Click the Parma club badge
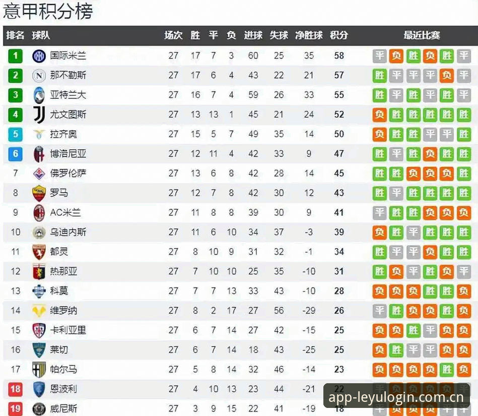Viewport: 478px width, 416px height. (x=39, y=369)
